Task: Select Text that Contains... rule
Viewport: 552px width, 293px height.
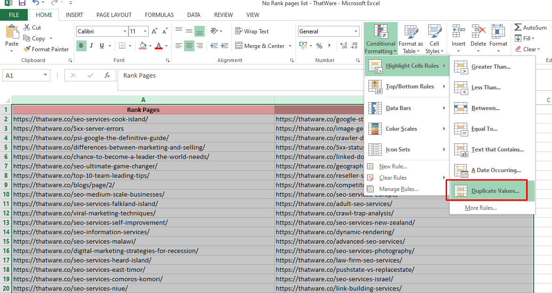Action: (x=492, y=150)
